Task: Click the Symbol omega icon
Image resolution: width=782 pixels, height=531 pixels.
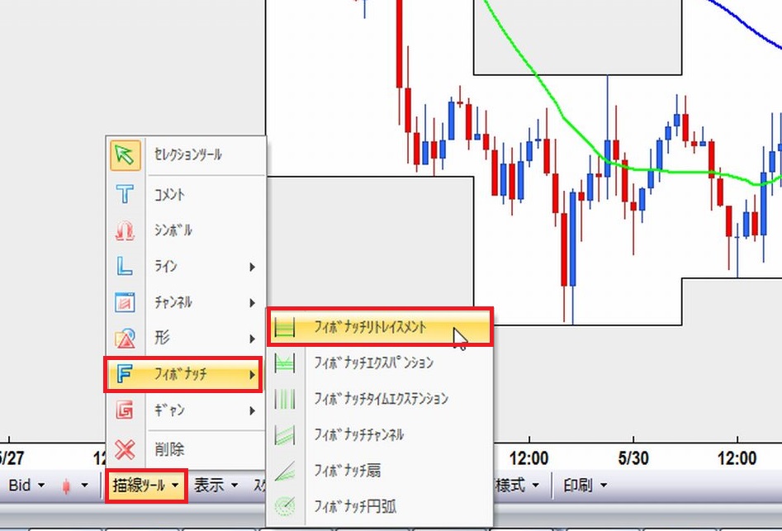Action: (125, 230)
